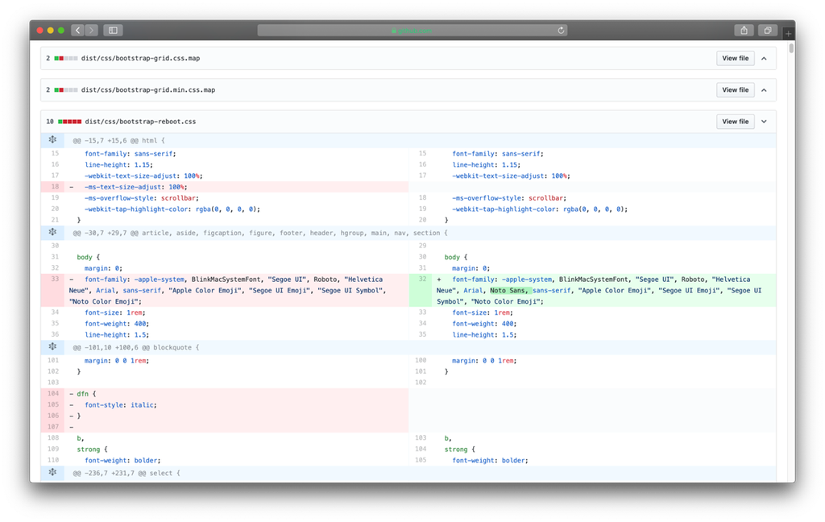Click diffstat squares beside bootstrap-grid.css.map
825x522 pixels.
(66, 59)
